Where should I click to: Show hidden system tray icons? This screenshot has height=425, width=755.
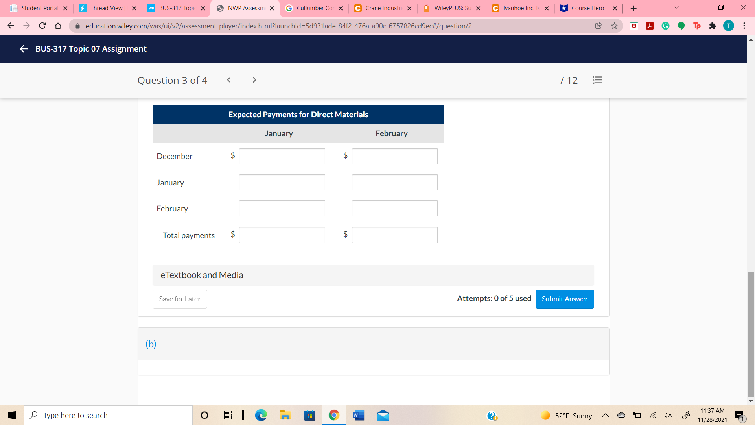[605, 415]
